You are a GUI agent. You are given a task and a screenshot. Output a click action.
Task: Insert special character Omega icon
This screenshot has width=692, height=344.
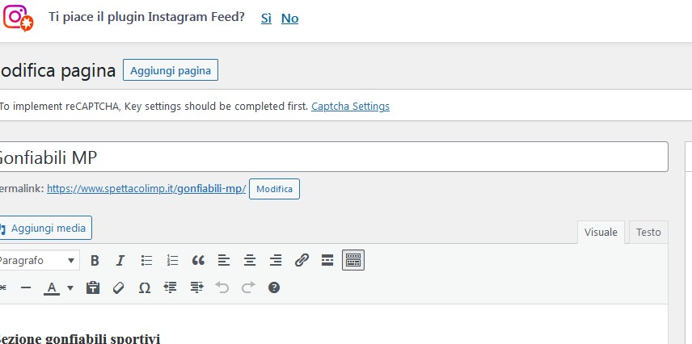tap(145, 288)
